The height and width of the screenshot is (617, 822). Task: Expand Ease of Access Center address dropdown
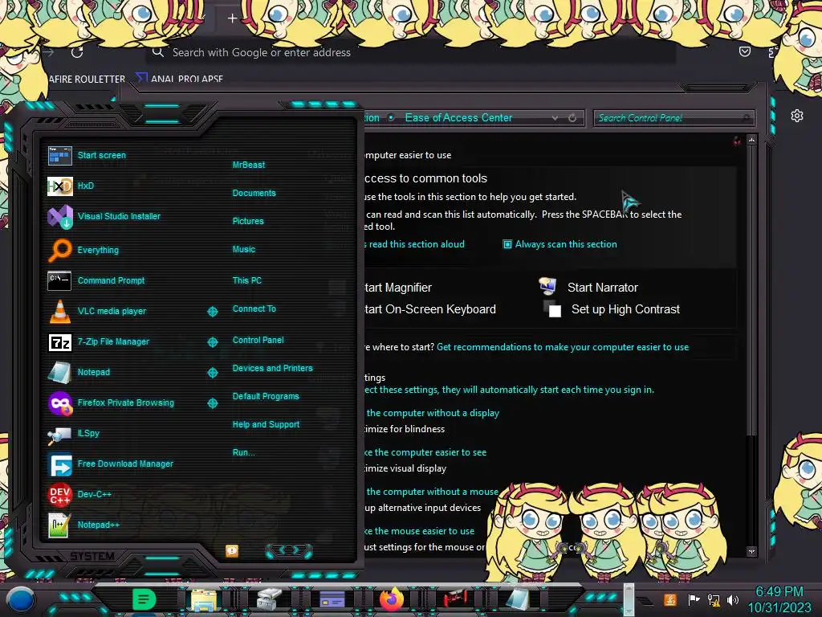[x=555, y=118]
